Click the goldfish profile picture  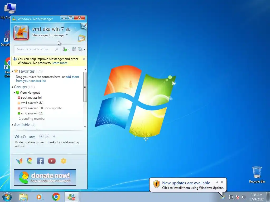click(x=21, y=32)
